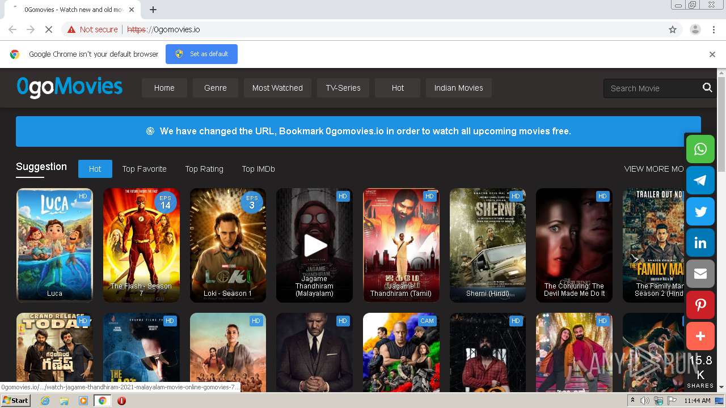
Task: Open Chrome three-dot menu
Action: (x=714, y=29)
